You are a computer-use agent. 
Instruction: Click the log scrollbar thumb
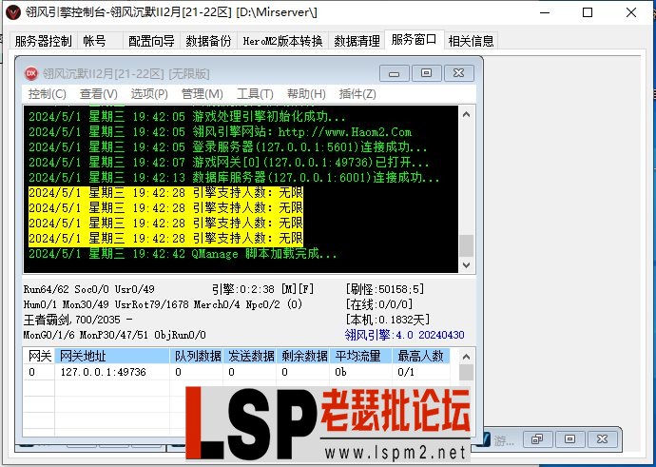[467, 245]
